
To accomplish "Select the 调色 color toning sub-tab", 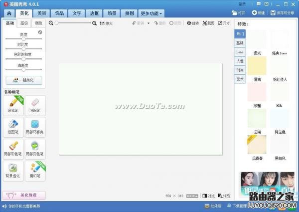I will click(x=38, y=23).
